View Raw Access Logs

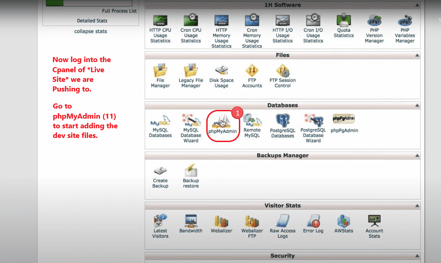[283, 226]
